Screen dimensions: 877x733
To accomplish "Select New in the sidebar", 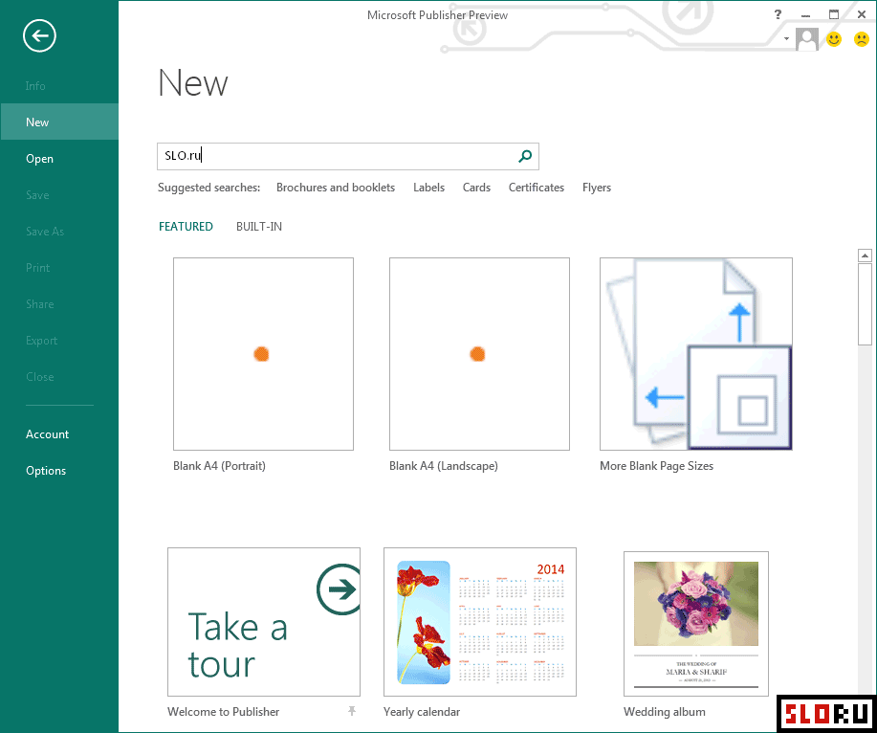I will pyautogui.click(x=59, y=122).
